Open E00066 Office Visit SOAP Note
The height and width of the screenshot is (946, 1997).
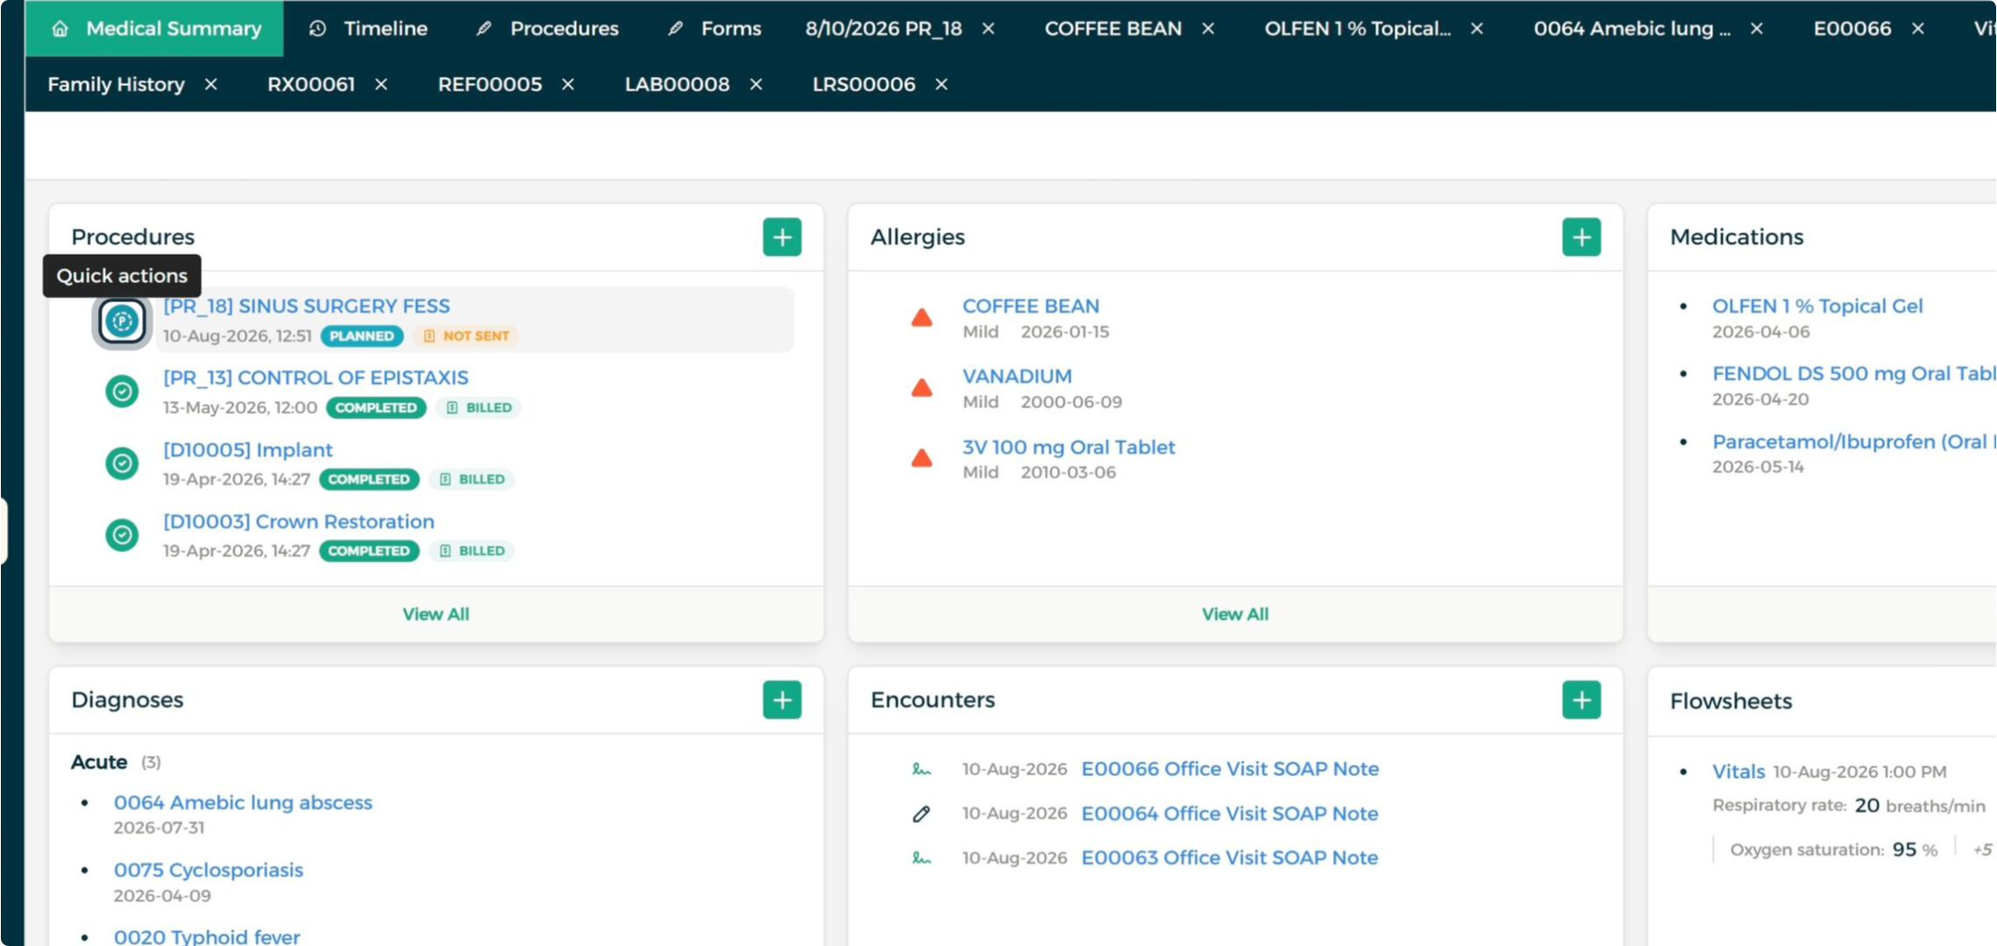[1230, 769]
